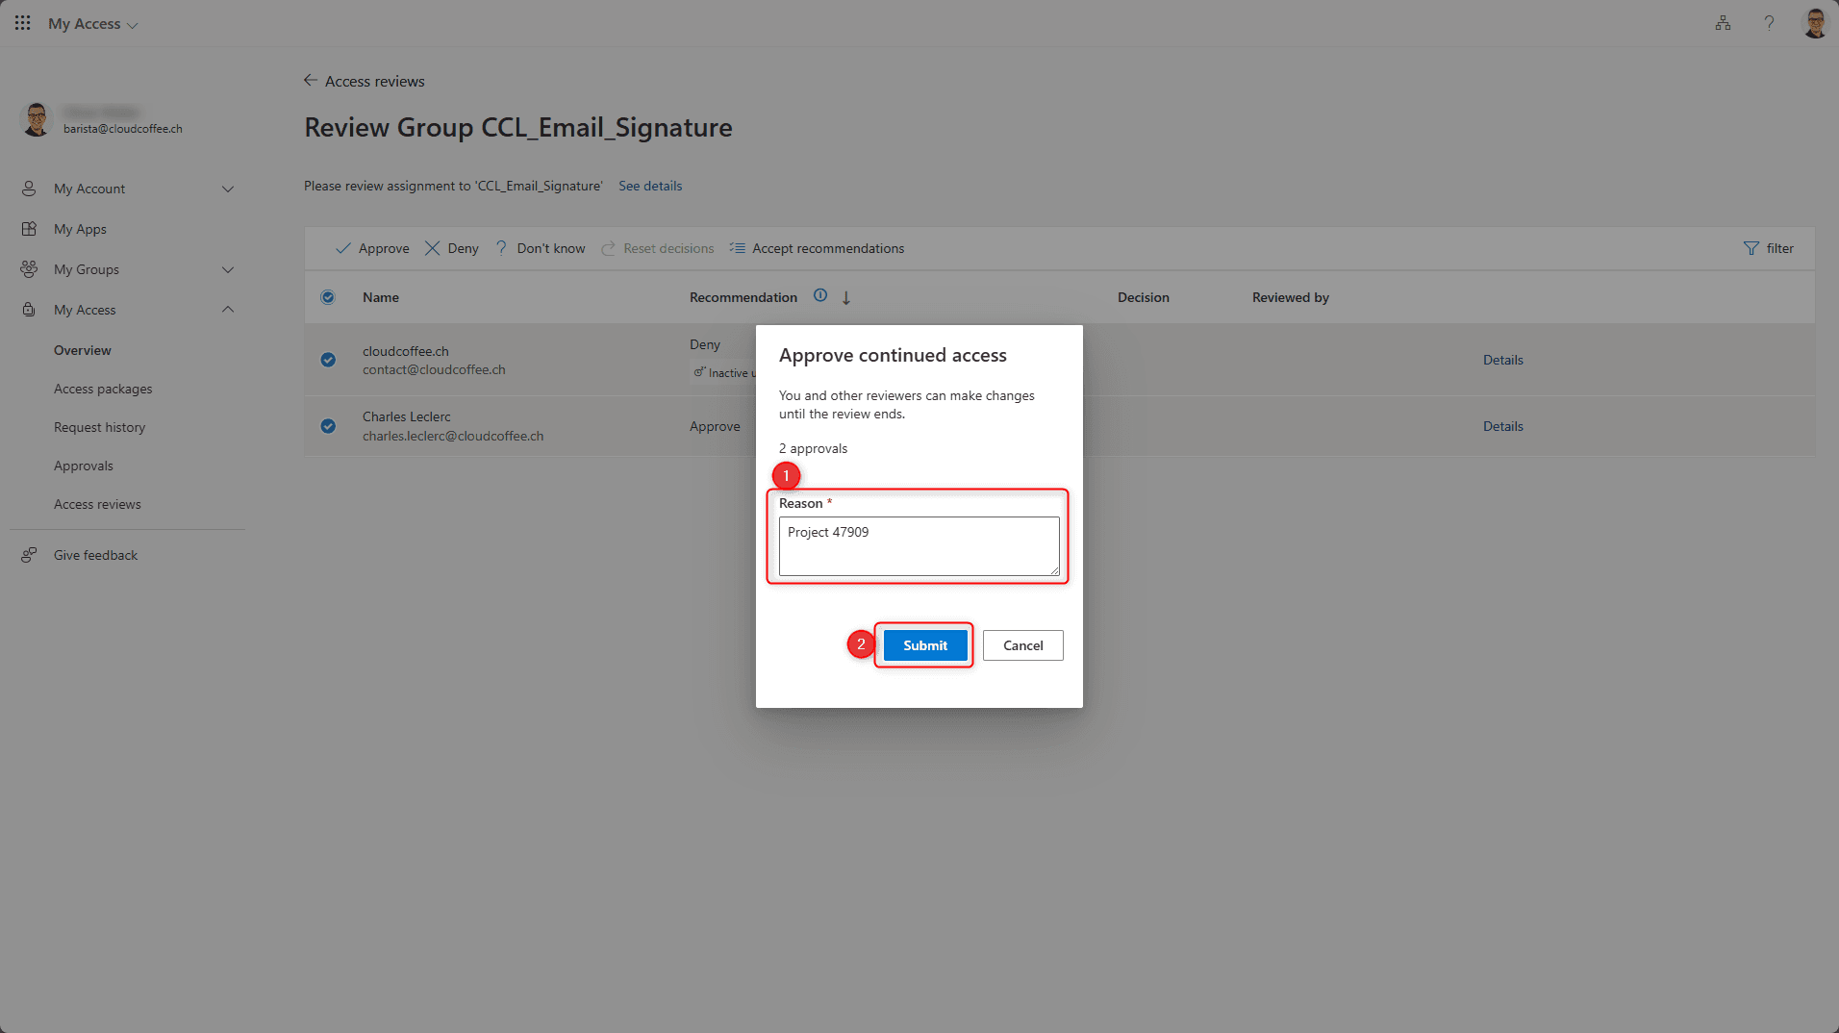This screenshot has height=1033, width=1839.
Task: Click Cancel in the approval dialog
Action: pyautogui.click(x=1022, y=645)
